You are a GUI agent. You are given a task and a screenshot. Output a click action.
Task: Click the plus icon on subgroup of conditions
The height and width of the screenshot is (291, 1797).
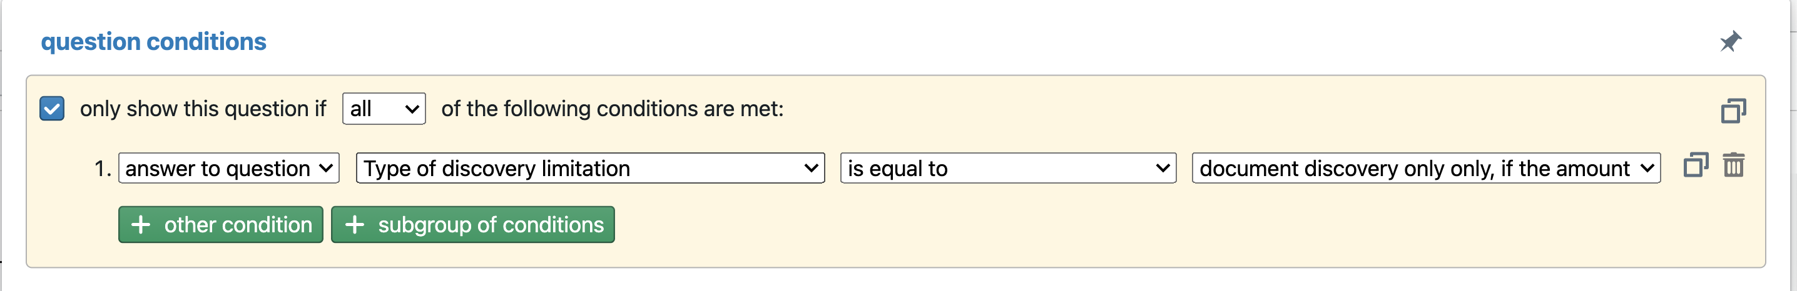tap(354, 224)
